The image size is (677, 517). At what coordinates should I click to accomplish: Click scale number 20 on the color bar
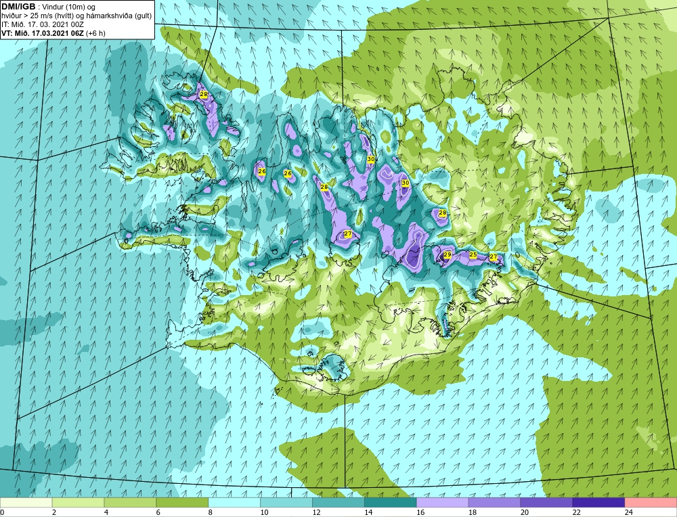(525, 512)
